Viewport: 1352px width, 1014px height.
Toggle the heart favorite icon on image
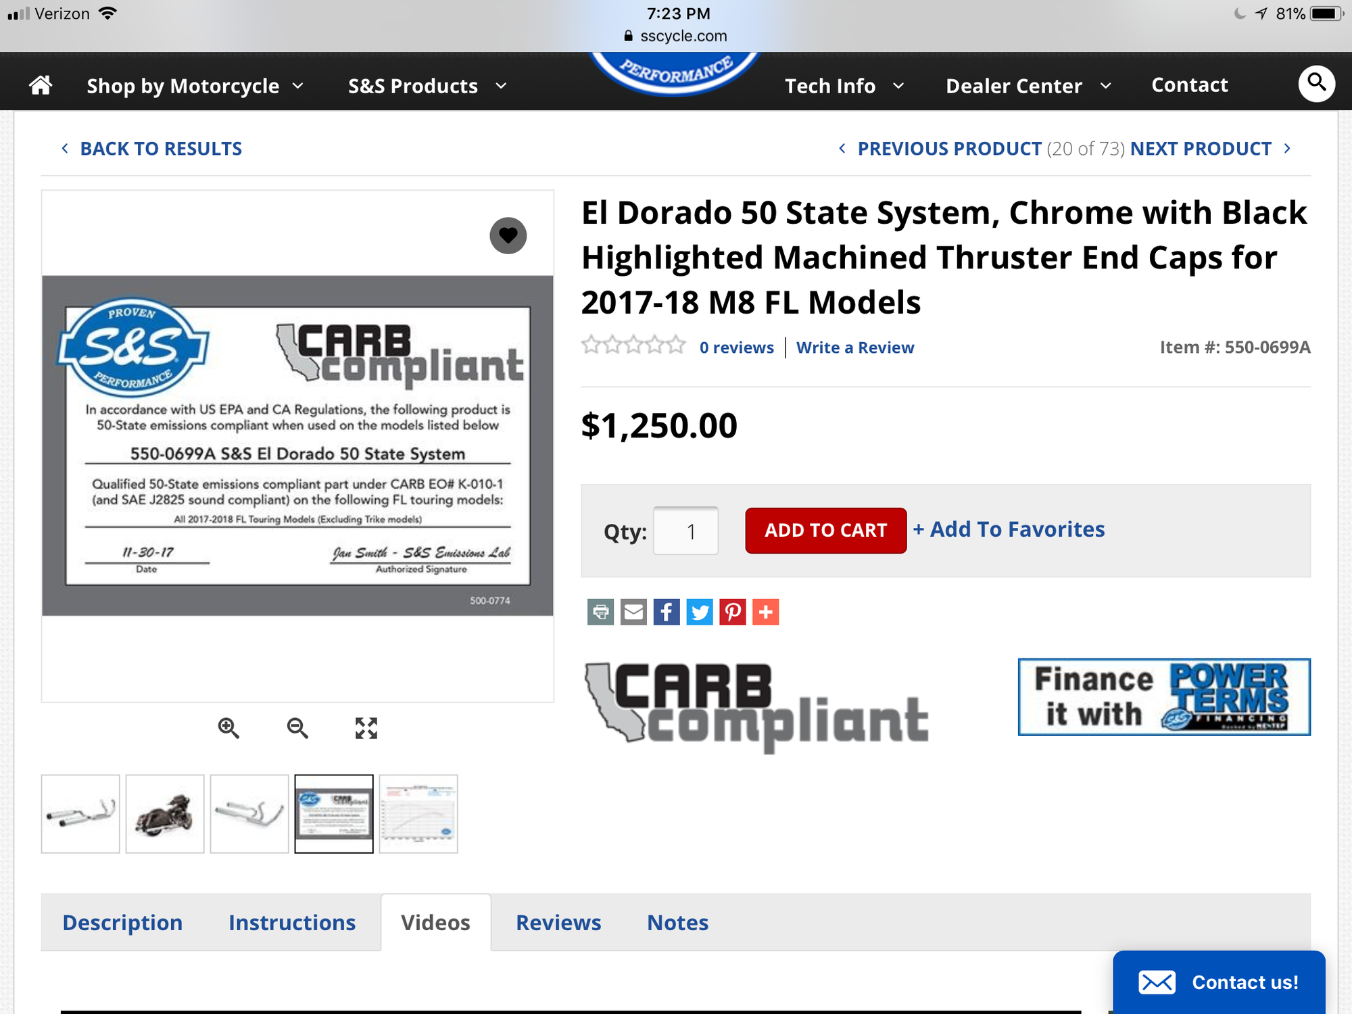[x=508, y=235]
